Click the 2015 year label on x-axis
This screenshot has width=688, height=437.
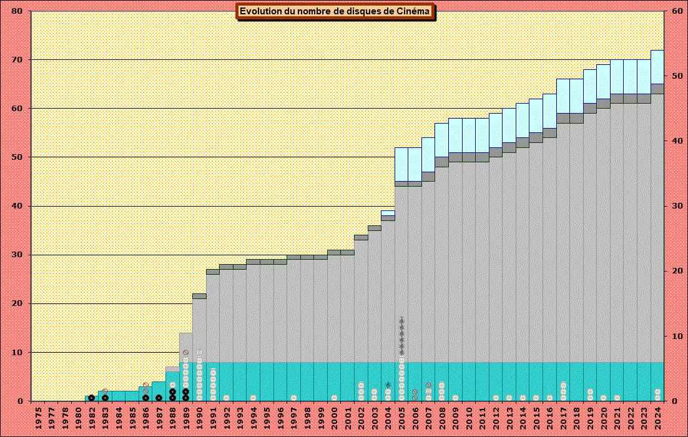click(536, 417)
